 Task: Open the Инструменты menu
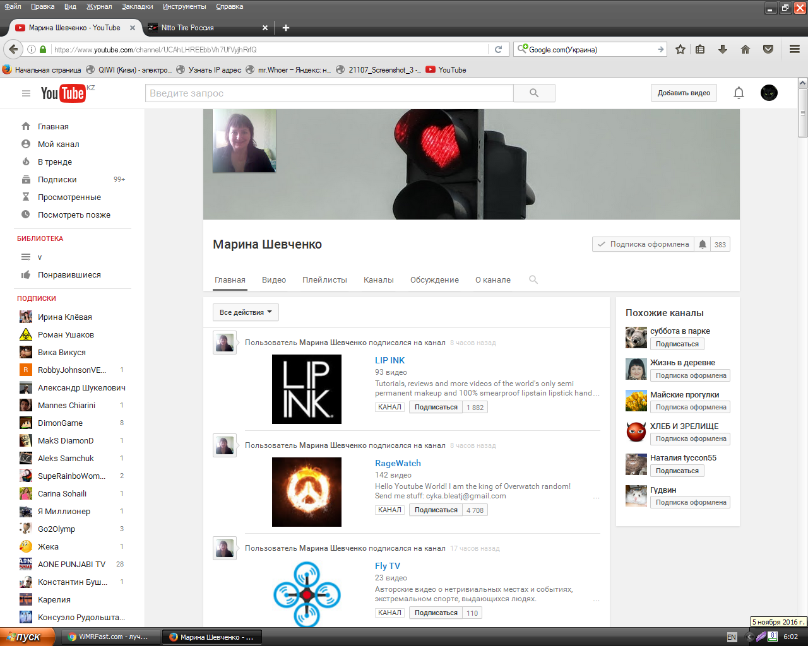coord(184,6)
